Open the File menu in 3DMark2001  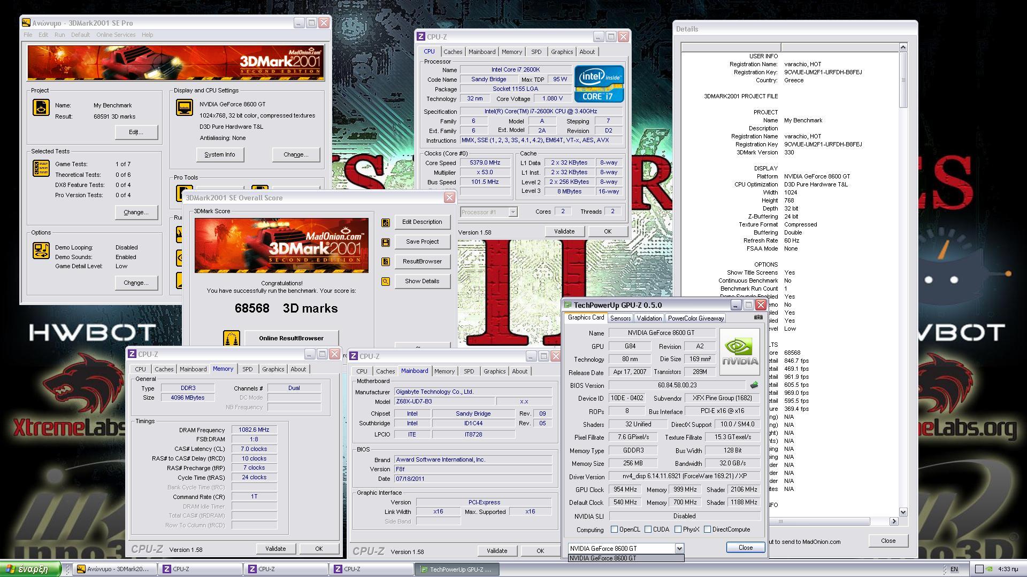coord(28,35)
